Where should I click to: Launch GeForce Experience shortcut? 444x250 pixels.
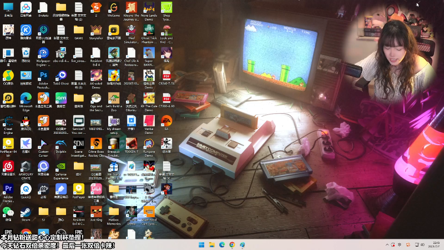(61, 170)
